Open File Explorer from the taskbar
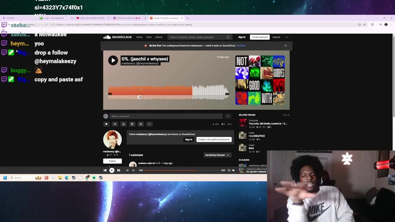Viewport: 395px width, 222px height. pyautogui.click(x=60, y=178)
